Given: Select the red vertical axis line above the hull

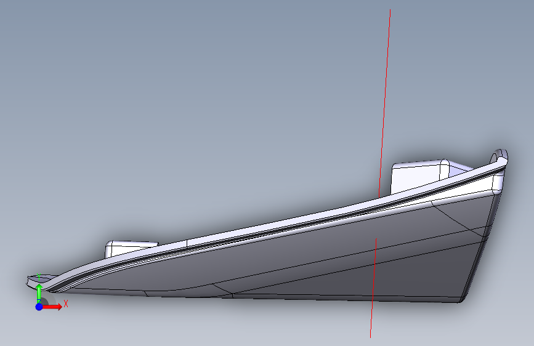Looking at the screenshot, I should [385, 102].
